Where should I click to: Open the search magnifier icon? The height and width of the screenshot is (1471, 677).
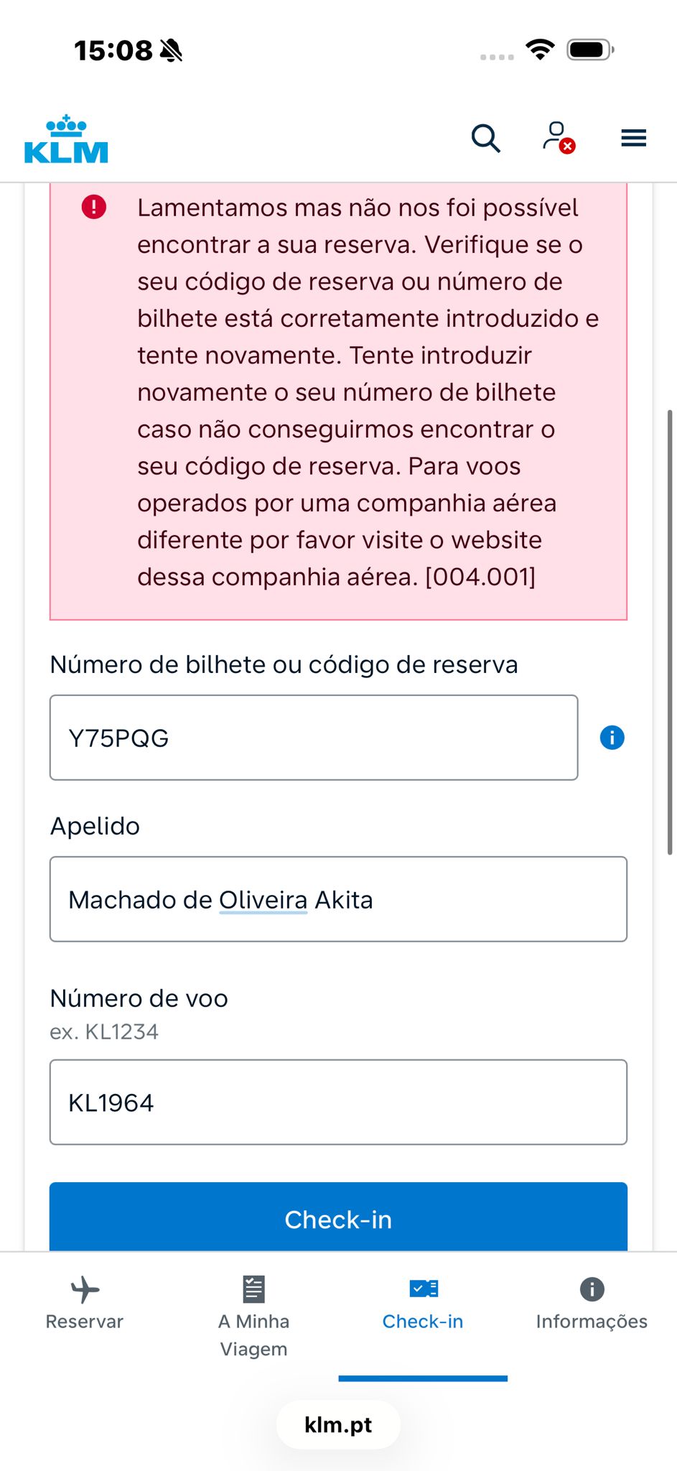pyautogui.click(x=485, y=137)
